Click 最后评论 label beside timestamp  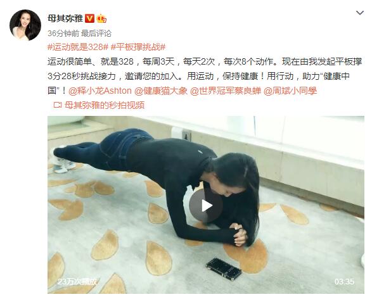click(96, 34)
